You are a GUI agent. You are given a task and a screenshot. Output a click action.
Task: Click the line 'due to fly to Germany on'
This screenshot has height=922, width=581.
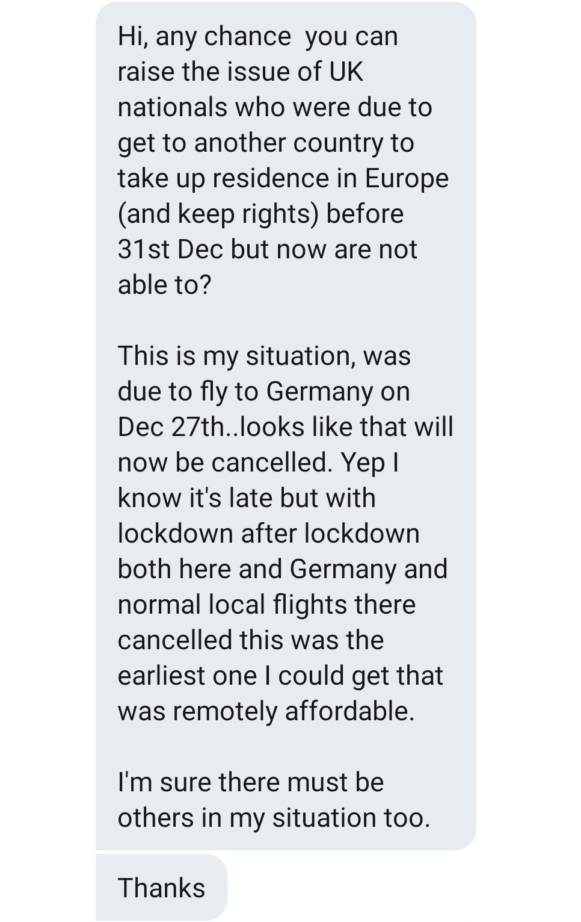pos(264,391)
